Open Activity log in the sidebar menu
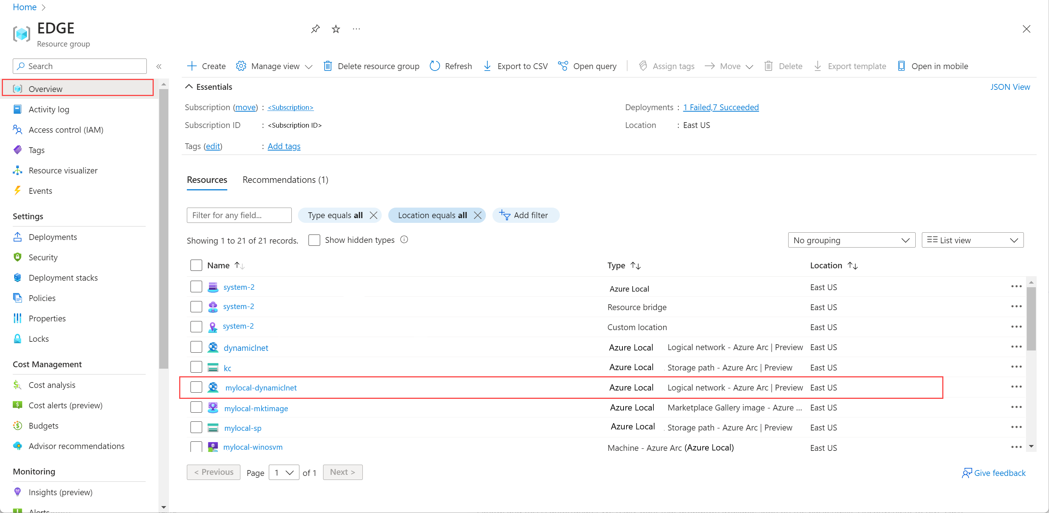Screen dimensions: 1049x513 coord(49,109)
